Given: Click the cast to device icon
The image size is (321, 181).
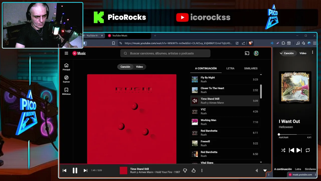Looking at the screenshot, I should coord(247,53).
